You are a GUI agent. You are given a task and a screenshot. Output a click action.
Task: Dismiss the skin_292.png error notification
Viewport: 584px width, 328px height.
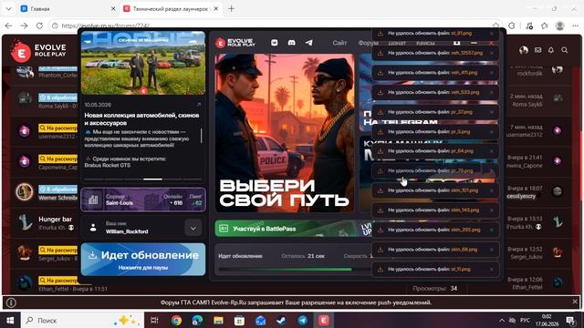(492, 231)
